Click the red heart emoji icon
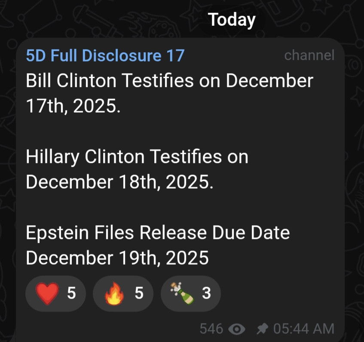This screenshot has width=364, height=342. tap(46, 293)
